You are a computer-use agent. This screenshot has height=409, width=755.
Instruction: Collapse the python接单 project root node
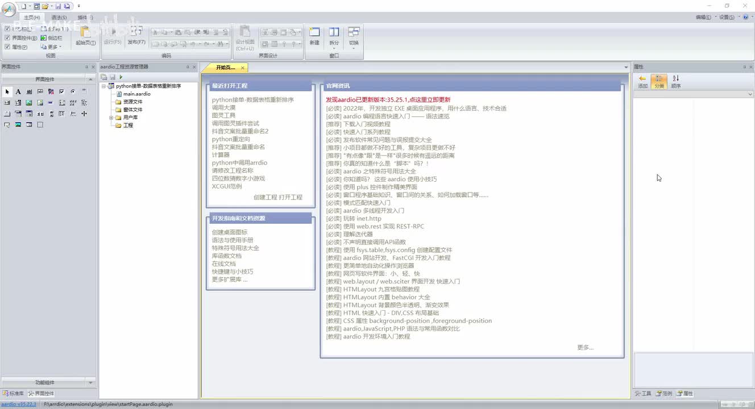(x=103, y=86)
